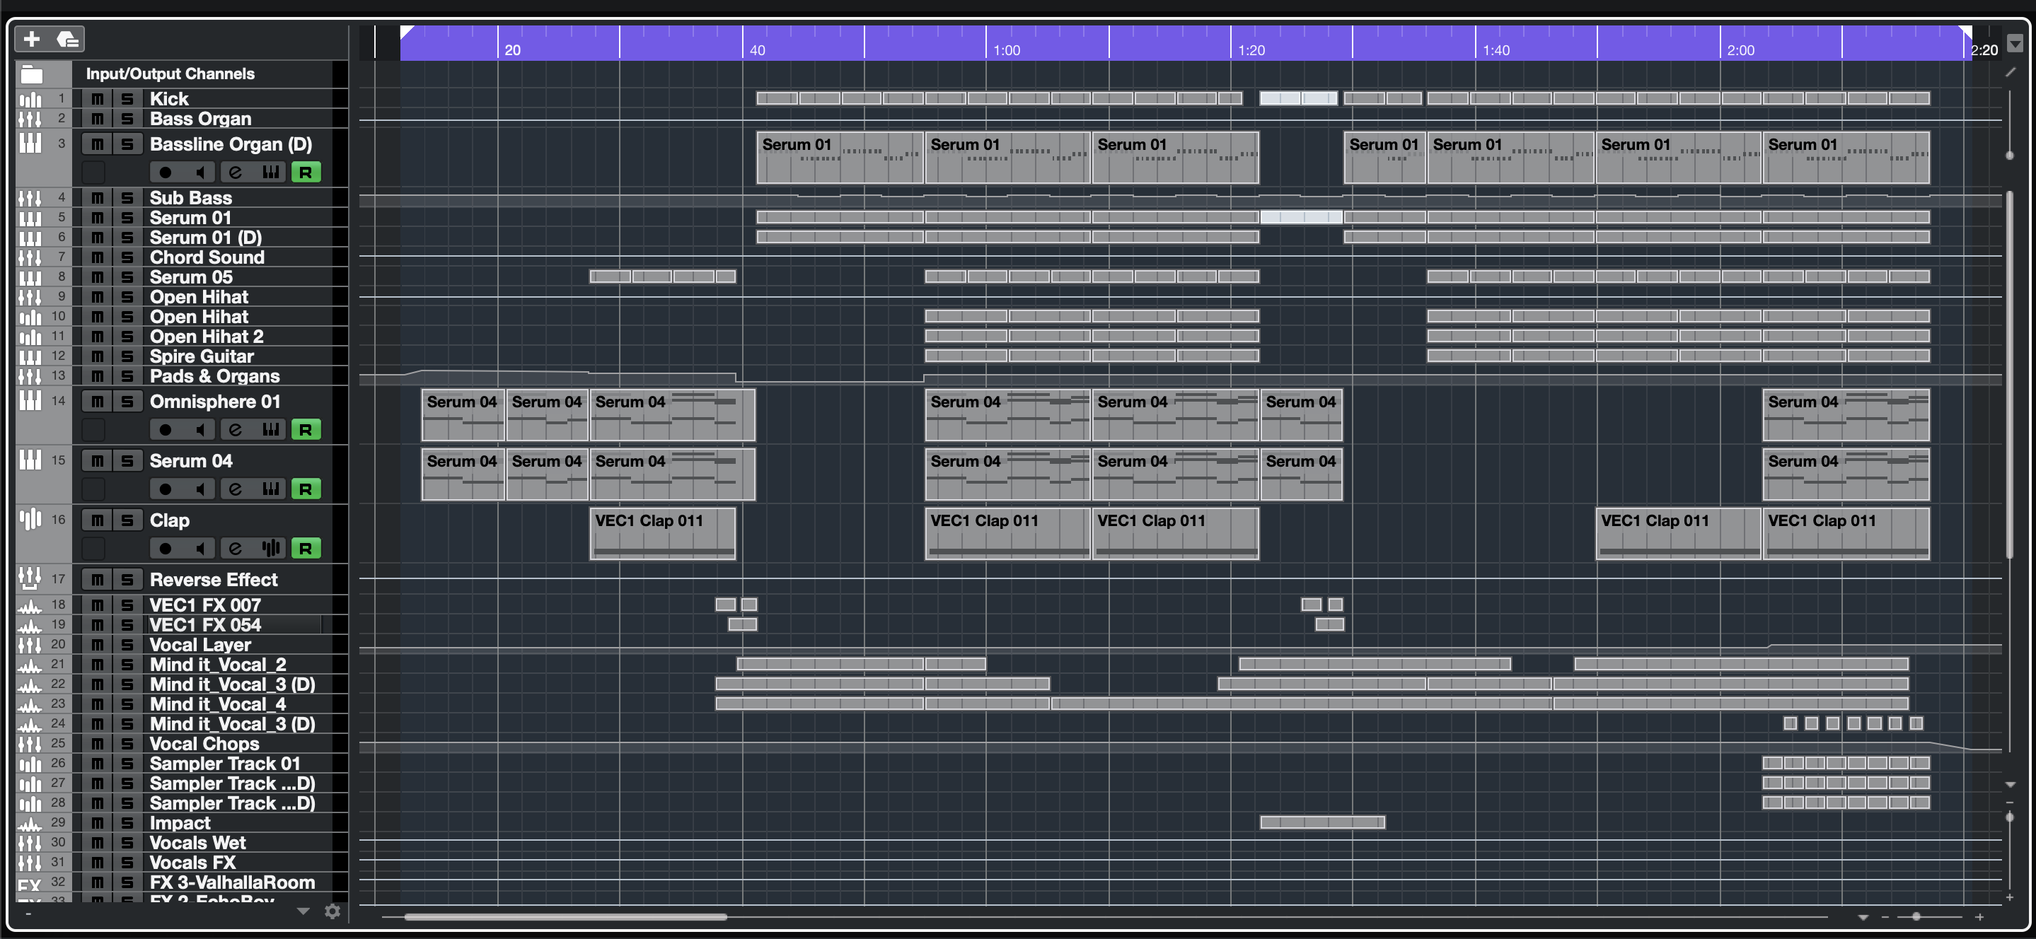Click the track list settings gear icon

click(x=332, y=911)
